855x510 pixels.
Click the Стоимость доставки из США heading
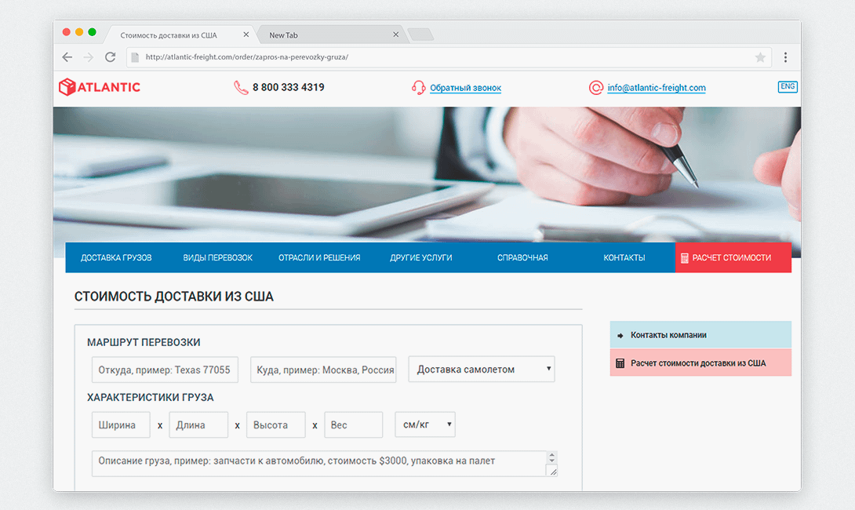click(174, 297)
